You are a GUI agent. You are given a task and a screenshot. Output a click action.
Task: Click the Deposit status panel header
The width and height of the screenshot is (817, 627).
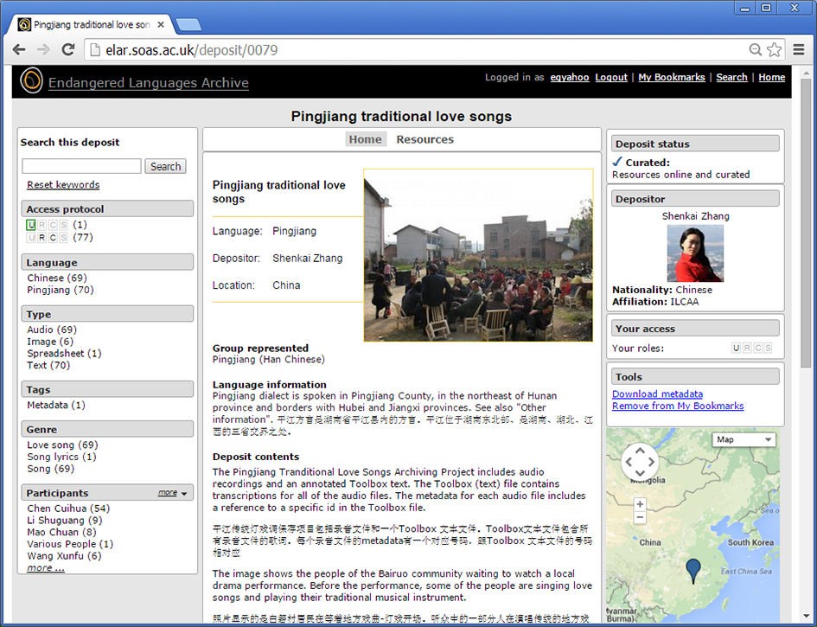tap(695, 144)
